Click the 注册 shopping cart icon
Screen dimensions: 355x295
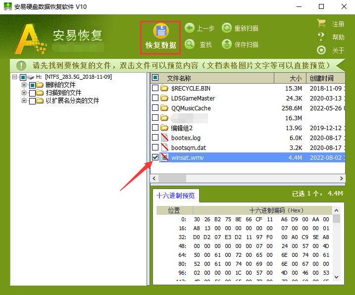(321, 23)
